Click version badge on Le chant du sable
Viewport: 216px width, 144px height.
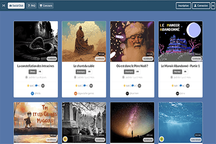[x=91, y=86]
